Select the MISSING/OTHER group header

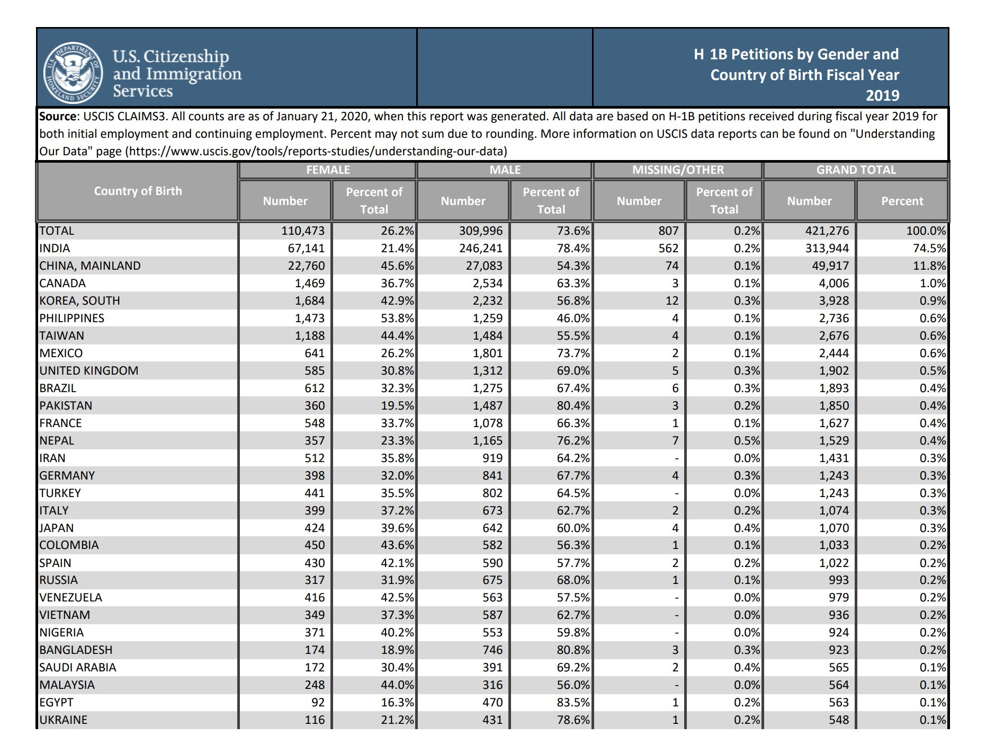pos(678,170)
